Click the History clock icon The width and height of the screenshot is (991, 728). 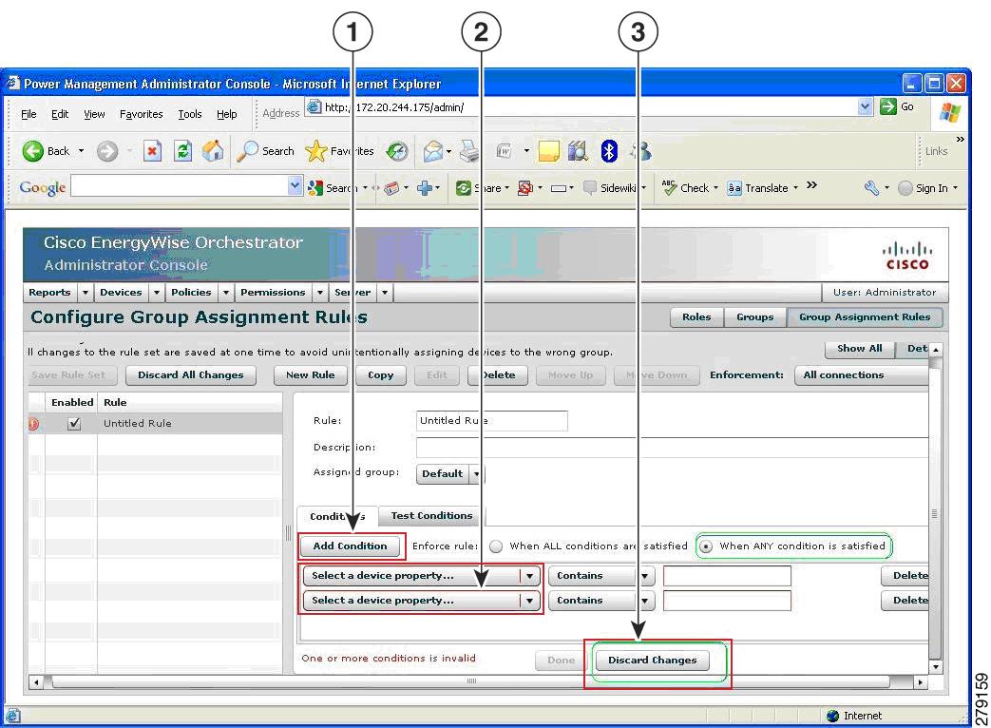(397, 152)
